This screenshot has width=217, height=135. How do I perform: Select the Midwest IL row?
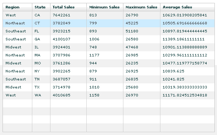coord(108,47)
